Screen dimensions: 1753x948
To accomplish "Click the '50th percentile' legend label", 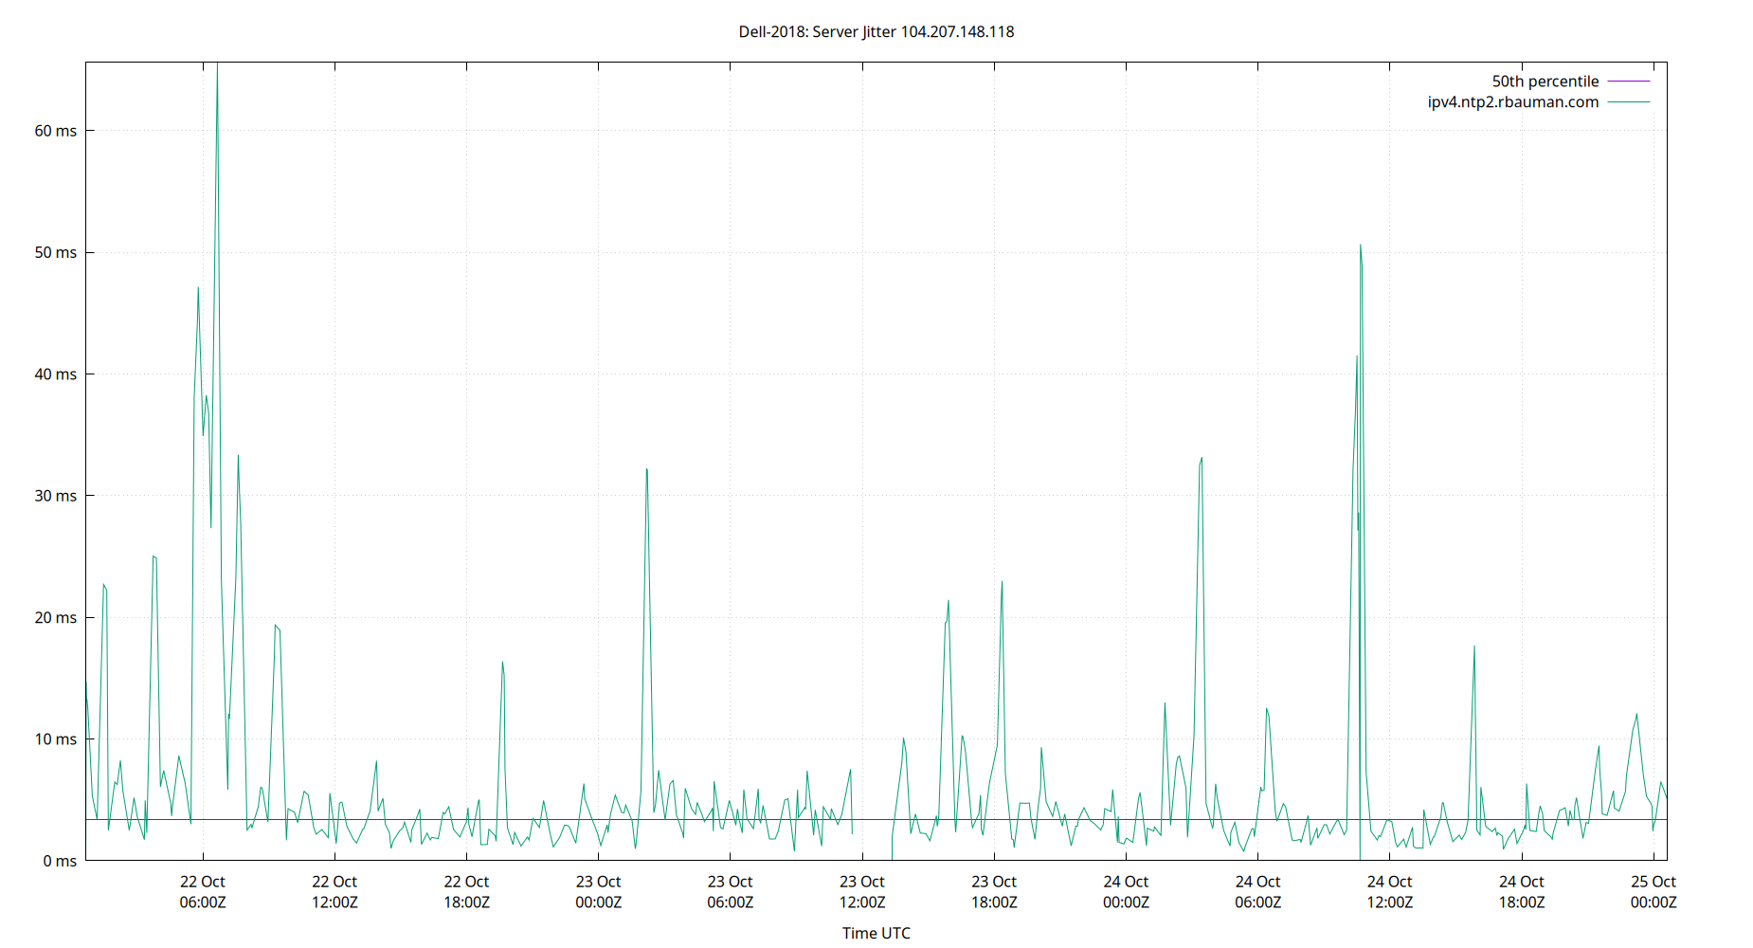I will pos(1545,82).
